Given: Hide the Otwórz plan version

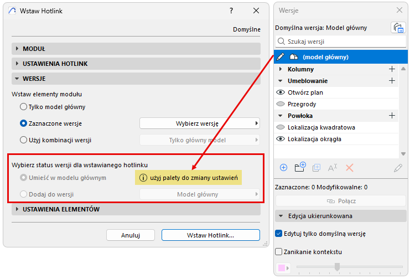Looking at the screenshot, I should coord(281,92).
